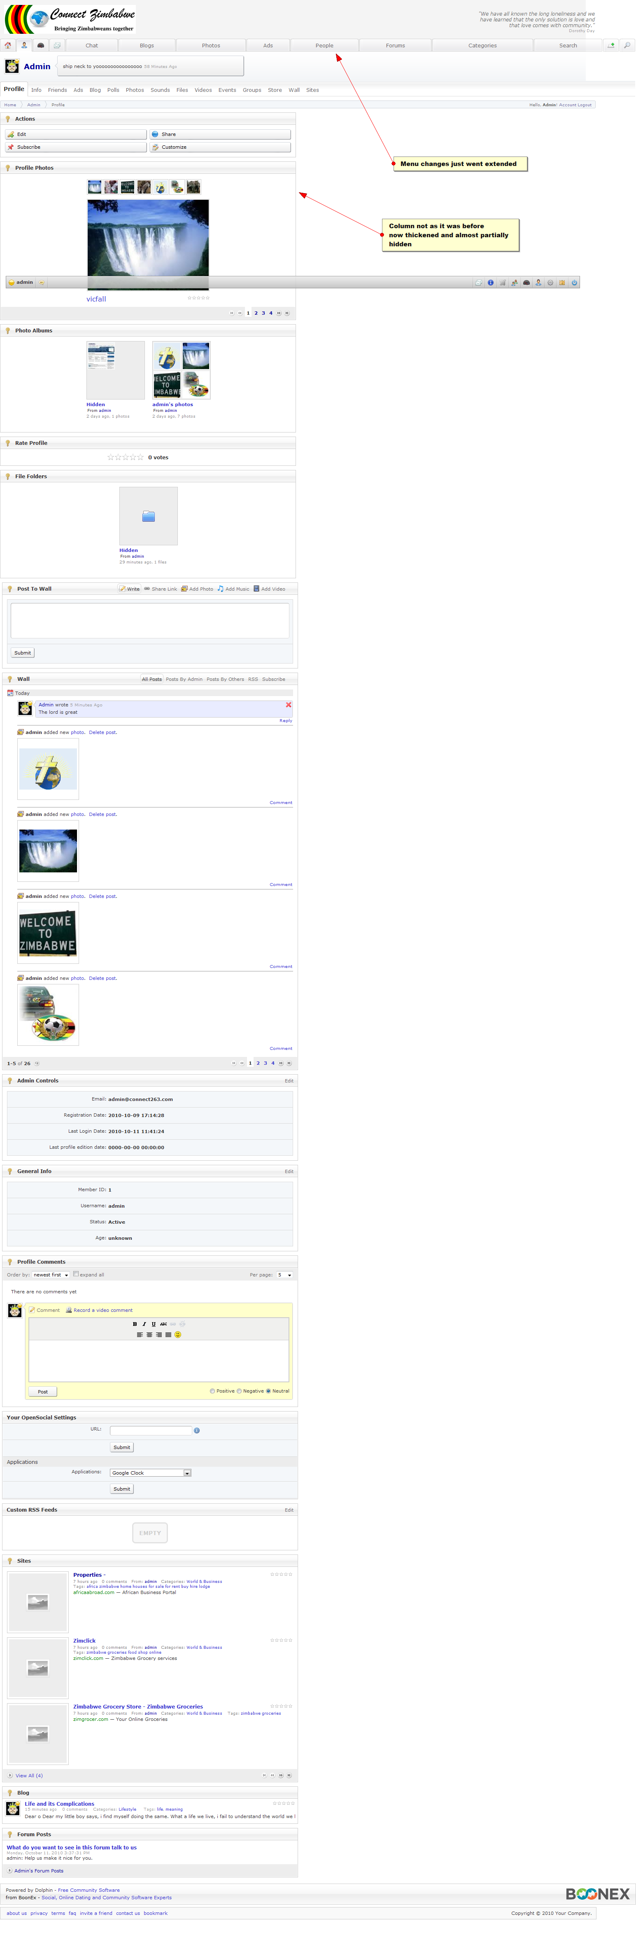Viewport: 636px width, 1940px height.
Task: Delete the 'The lord is great' wall post
Action: point(288,705)
